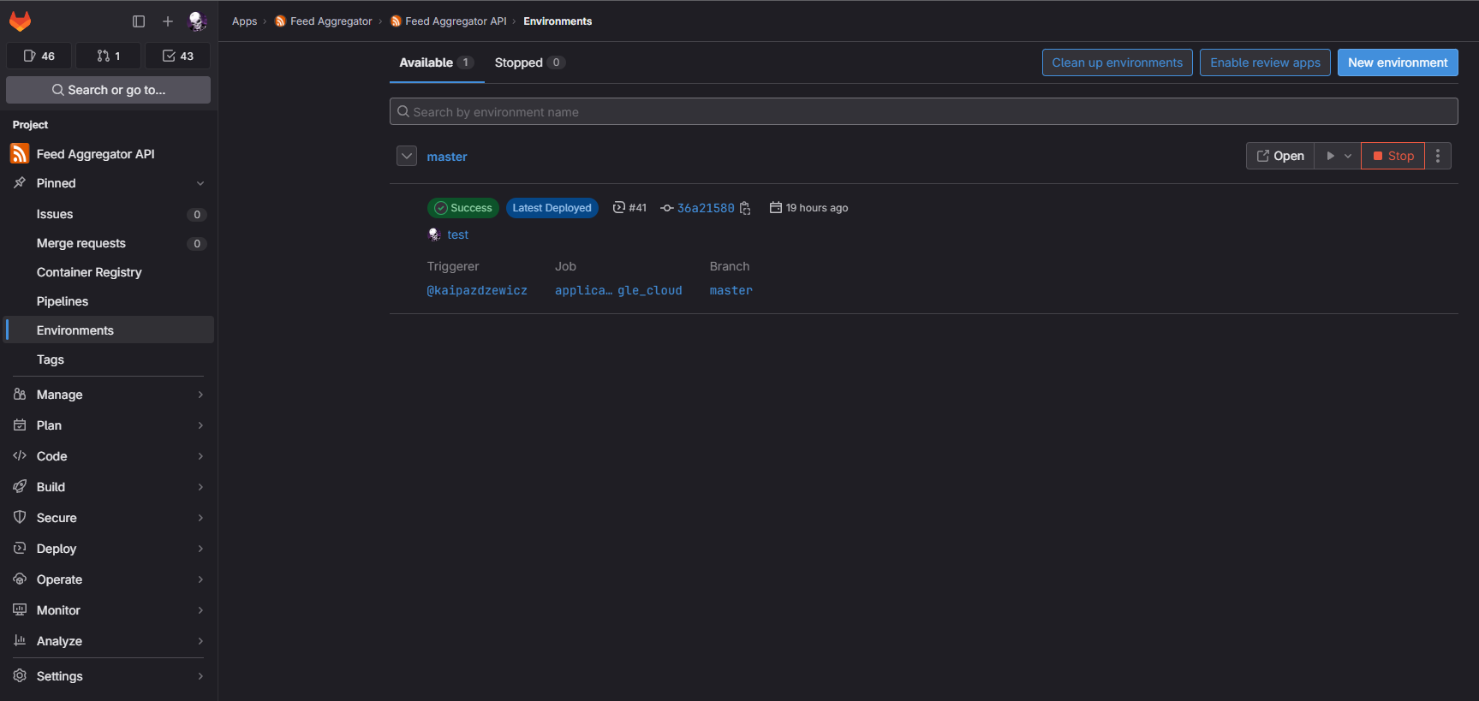The width and height of the screenshot is (1479, 701).
Task: Click the New environment button
Action: click(1398, 62)
